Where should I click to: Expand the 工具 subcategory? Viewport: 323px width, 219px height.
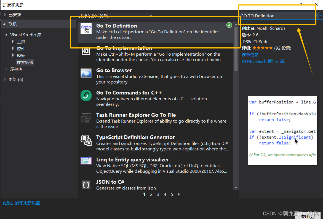coord(13,42)
